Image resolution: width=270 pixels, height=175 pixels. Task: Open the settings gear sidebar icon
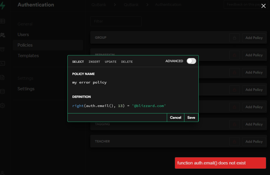click(2, 106)
